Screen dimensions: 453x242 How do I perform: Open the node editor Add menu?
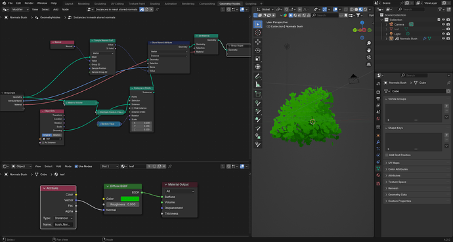[x=56, y=9]
